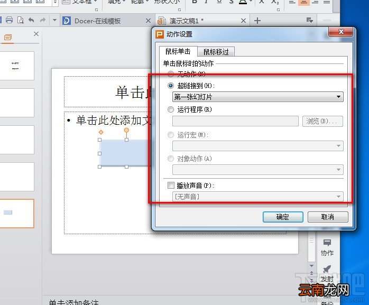Select the 运行程序 radio button
Viewport: 369px width, 305px height.
coord(171,109)
